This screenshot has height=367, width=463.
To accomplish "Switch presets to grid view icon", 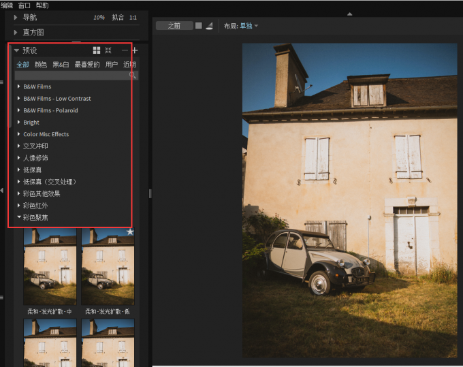I will coord(97,50).
